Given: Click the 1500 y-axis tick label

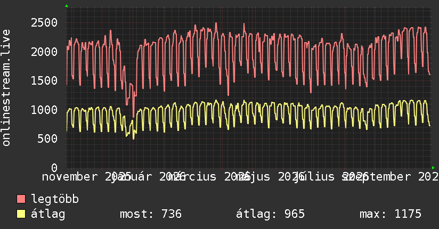Looking at the screenshot, I should pos(44,80).
